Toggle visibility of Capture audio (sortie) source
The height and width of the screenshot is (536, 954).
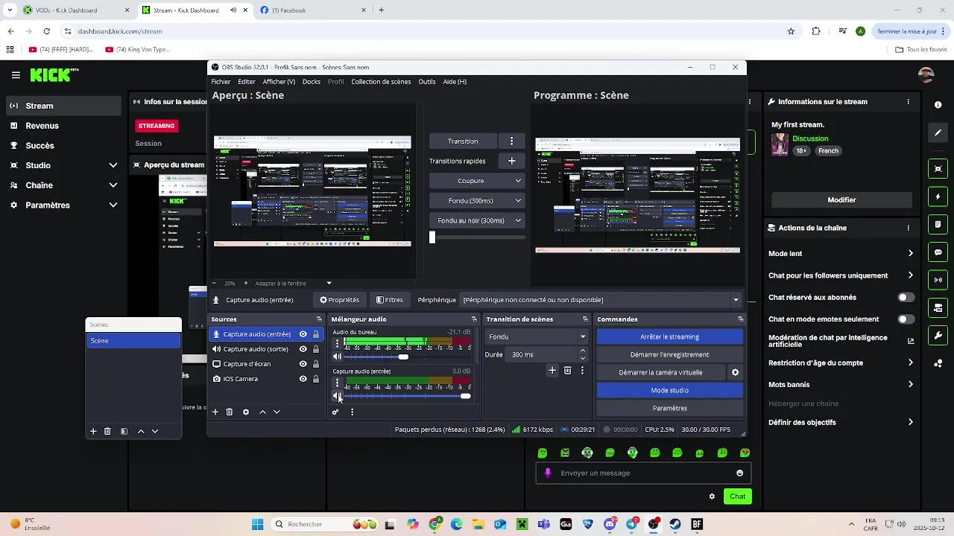[303, 349]
